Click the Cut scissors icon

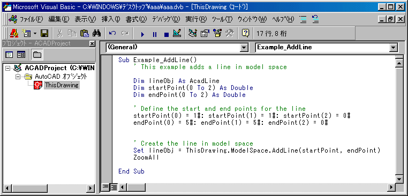(x=60, y=33)
